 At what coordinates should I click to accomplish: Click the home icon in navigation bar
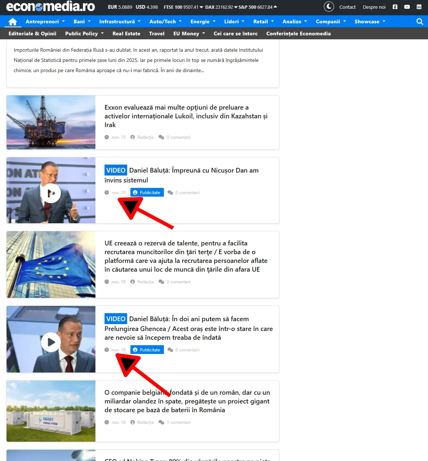pyautogui.click(x=13, y=22)
